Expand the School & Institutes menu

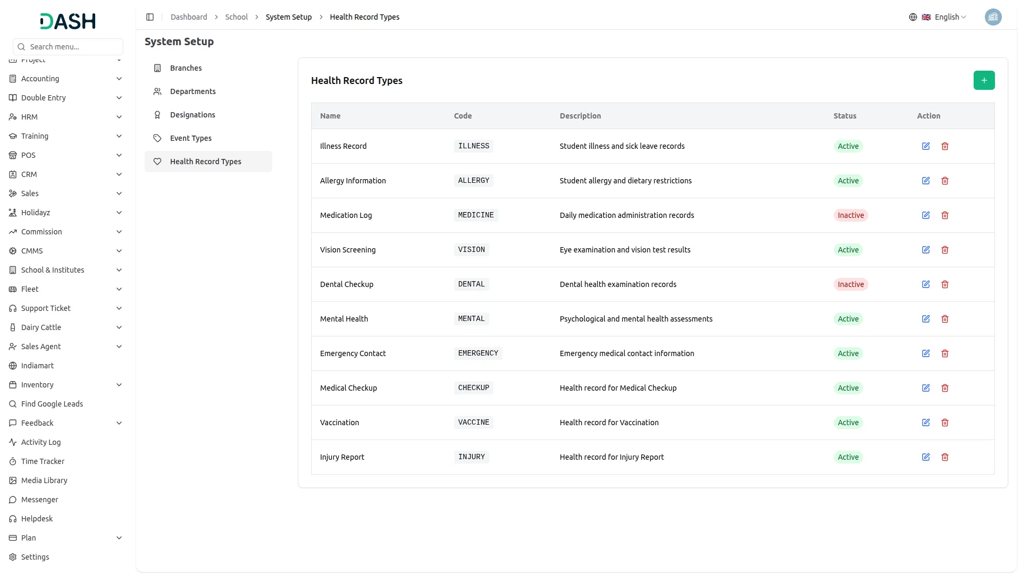(66, 270)
